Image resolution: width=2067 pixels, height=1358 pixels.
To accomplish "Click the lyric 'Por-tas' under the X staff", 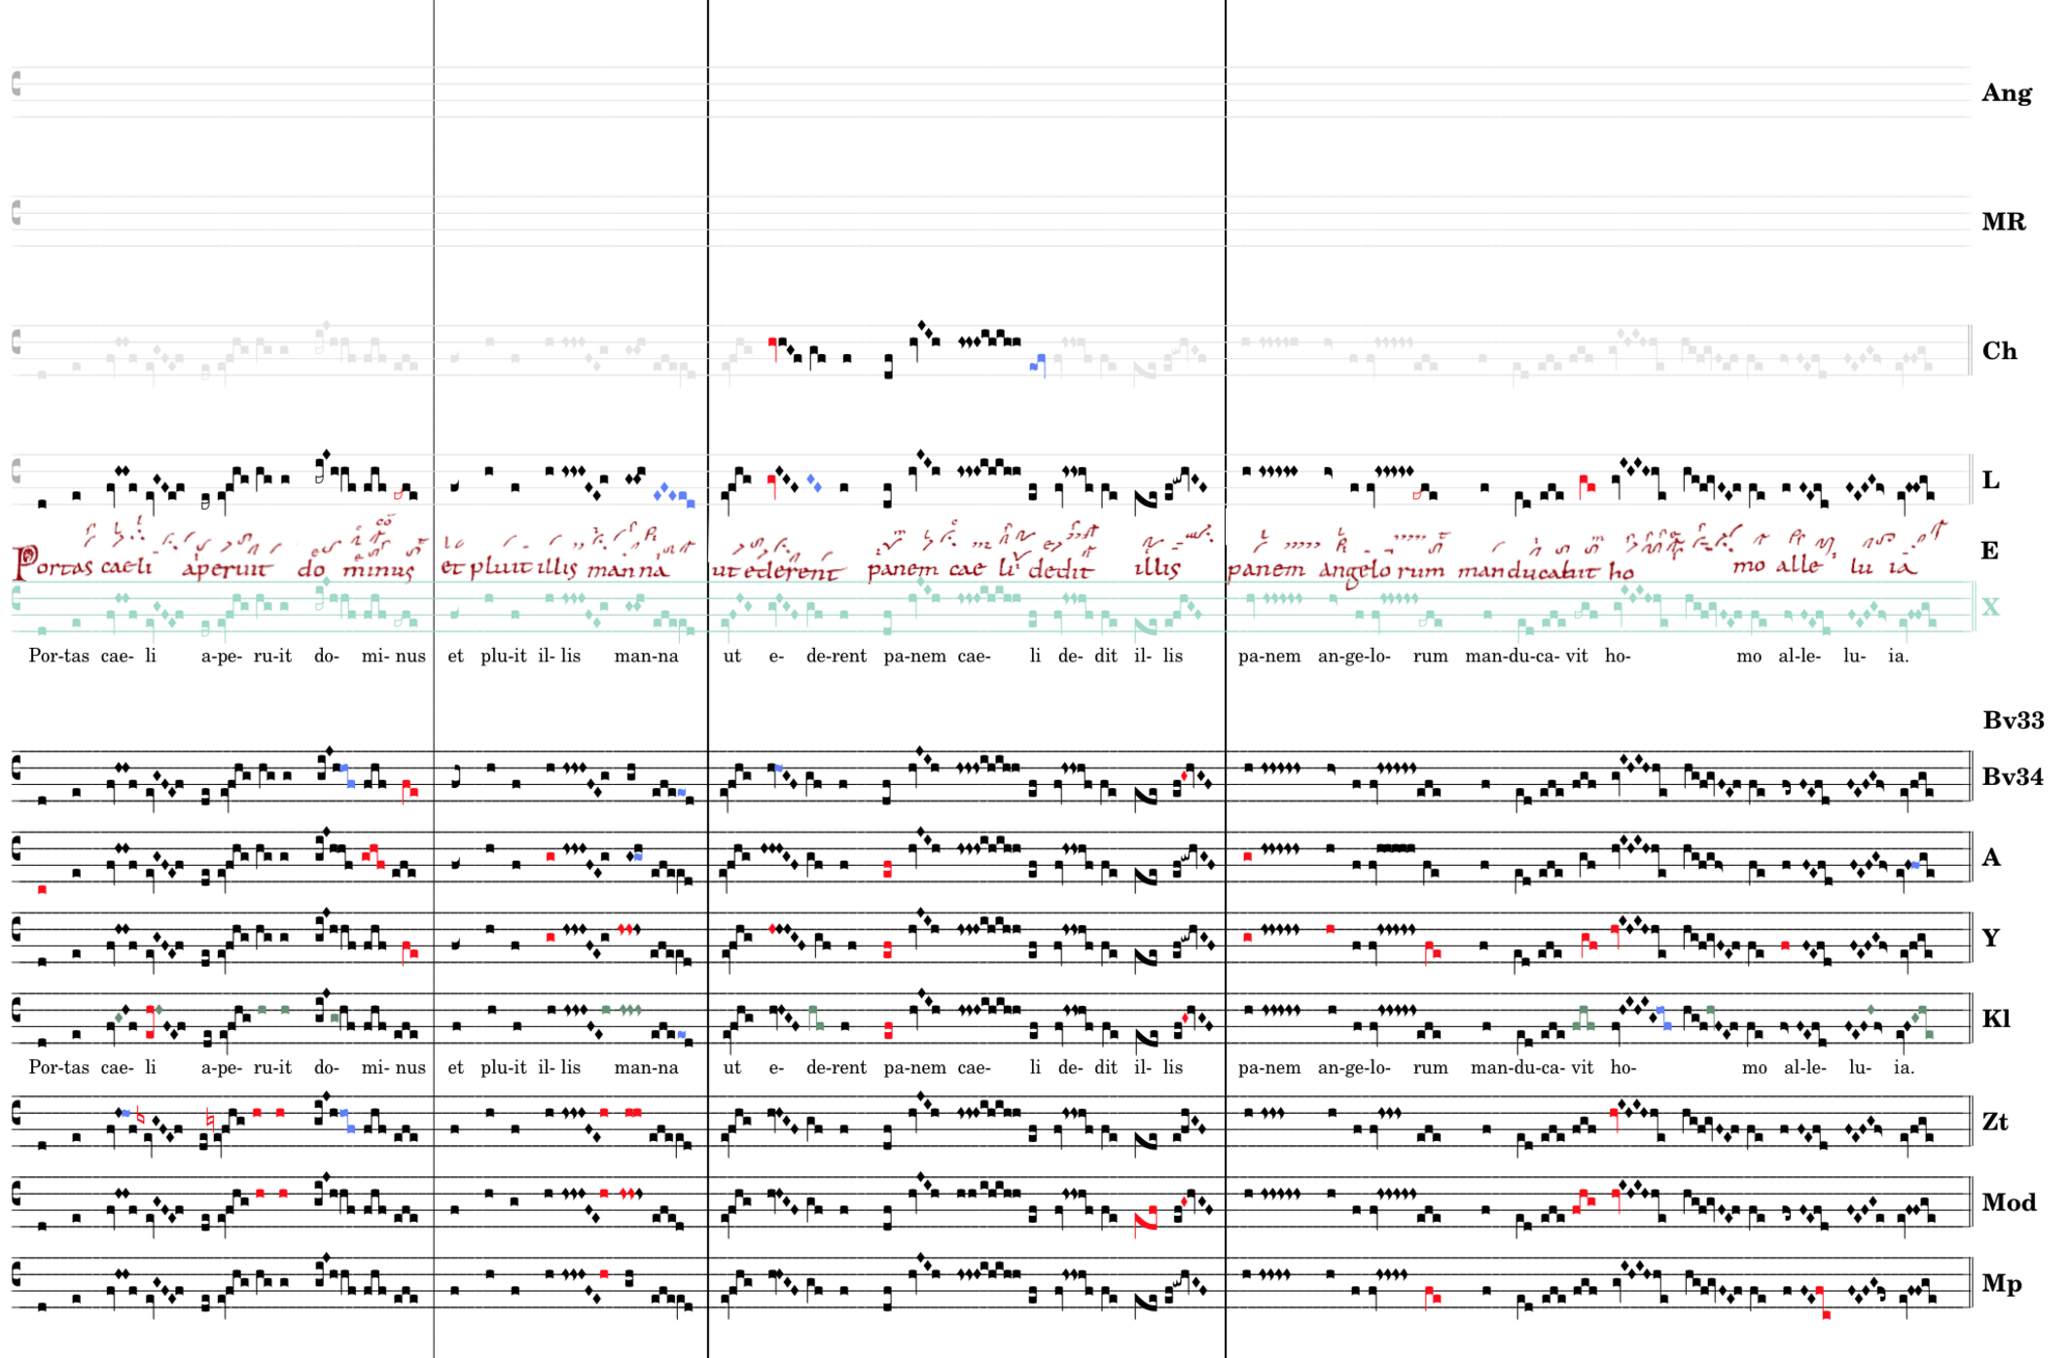I will (x=58, y=657).
